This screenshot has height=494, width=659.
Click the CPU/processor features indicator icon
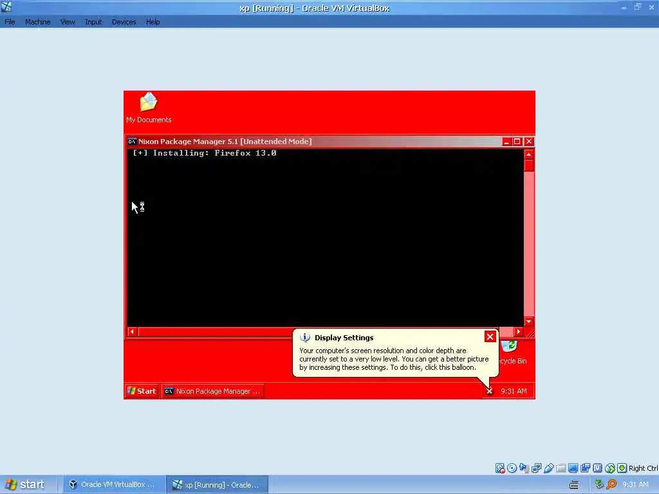pos(597,468)
